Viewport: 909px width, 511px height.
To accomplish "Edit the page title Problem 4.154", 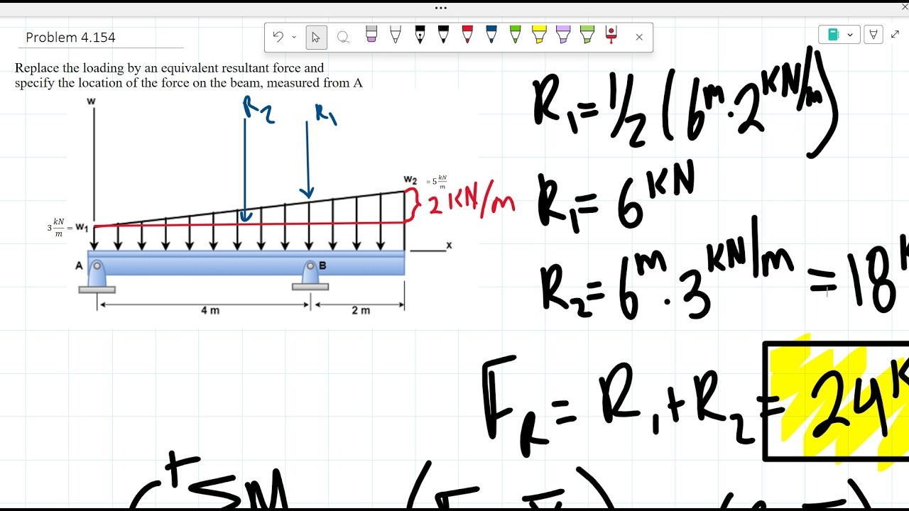I will [70, 37].
